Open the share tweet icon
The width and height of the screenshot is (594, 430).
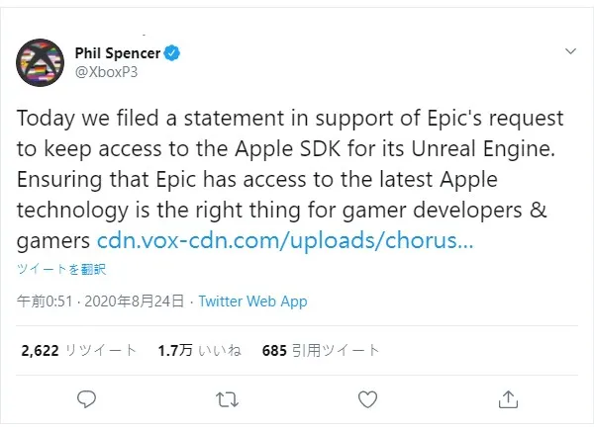click(x=508, y=399)
